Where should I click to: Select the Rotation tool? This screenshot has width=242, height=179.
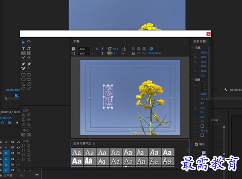tap(29, 42)
